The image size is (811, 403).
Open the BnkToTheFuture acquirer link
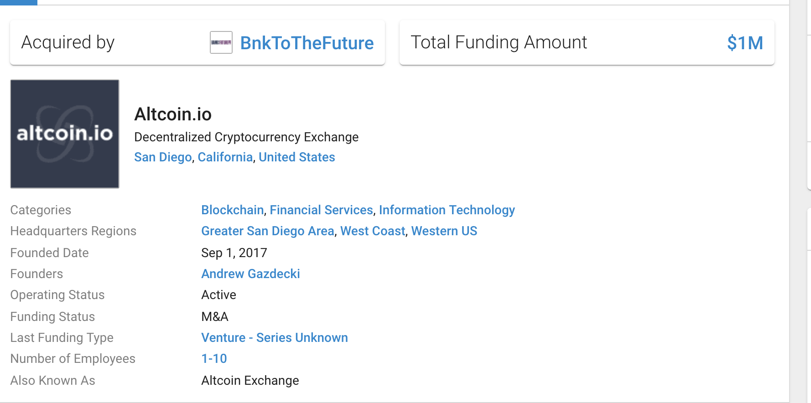[307, 43]
